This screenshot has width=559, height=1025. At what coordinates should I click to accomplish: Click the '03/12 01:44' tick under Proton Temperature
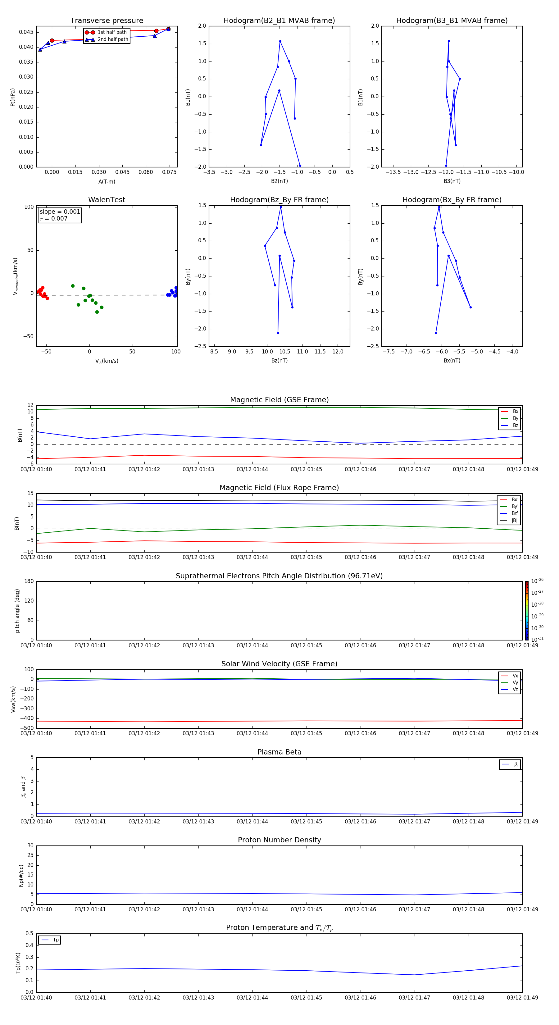pyautogui.click(x=252, y=998)
